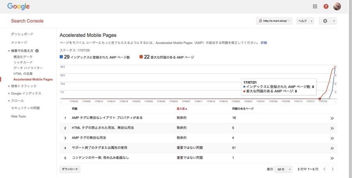
Task: Click info icon beside 検索での見え方
Action: pyautogui.click(x=37, y=51)
